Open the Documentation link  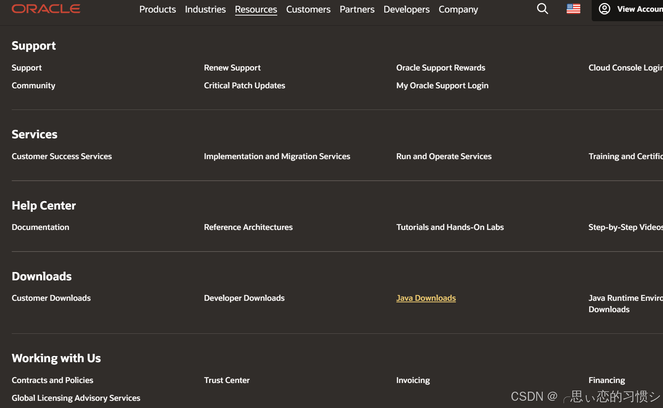pos(41,227)
